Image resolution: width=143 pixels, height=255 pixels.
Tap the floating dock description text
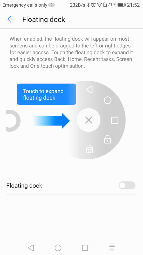pos(71,52)
